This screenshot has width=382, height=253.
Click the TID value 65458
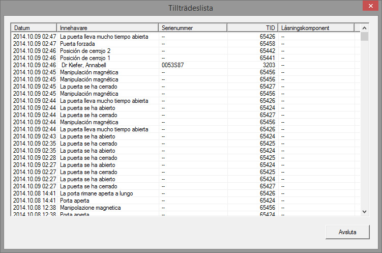coord(267,44)
